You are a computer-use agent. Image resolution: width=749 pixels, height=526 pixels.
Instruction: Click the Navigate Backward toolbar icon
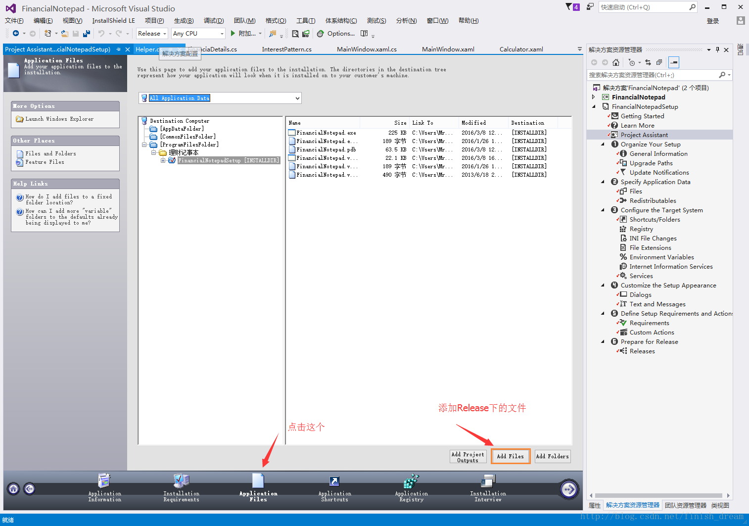[16, 34]
